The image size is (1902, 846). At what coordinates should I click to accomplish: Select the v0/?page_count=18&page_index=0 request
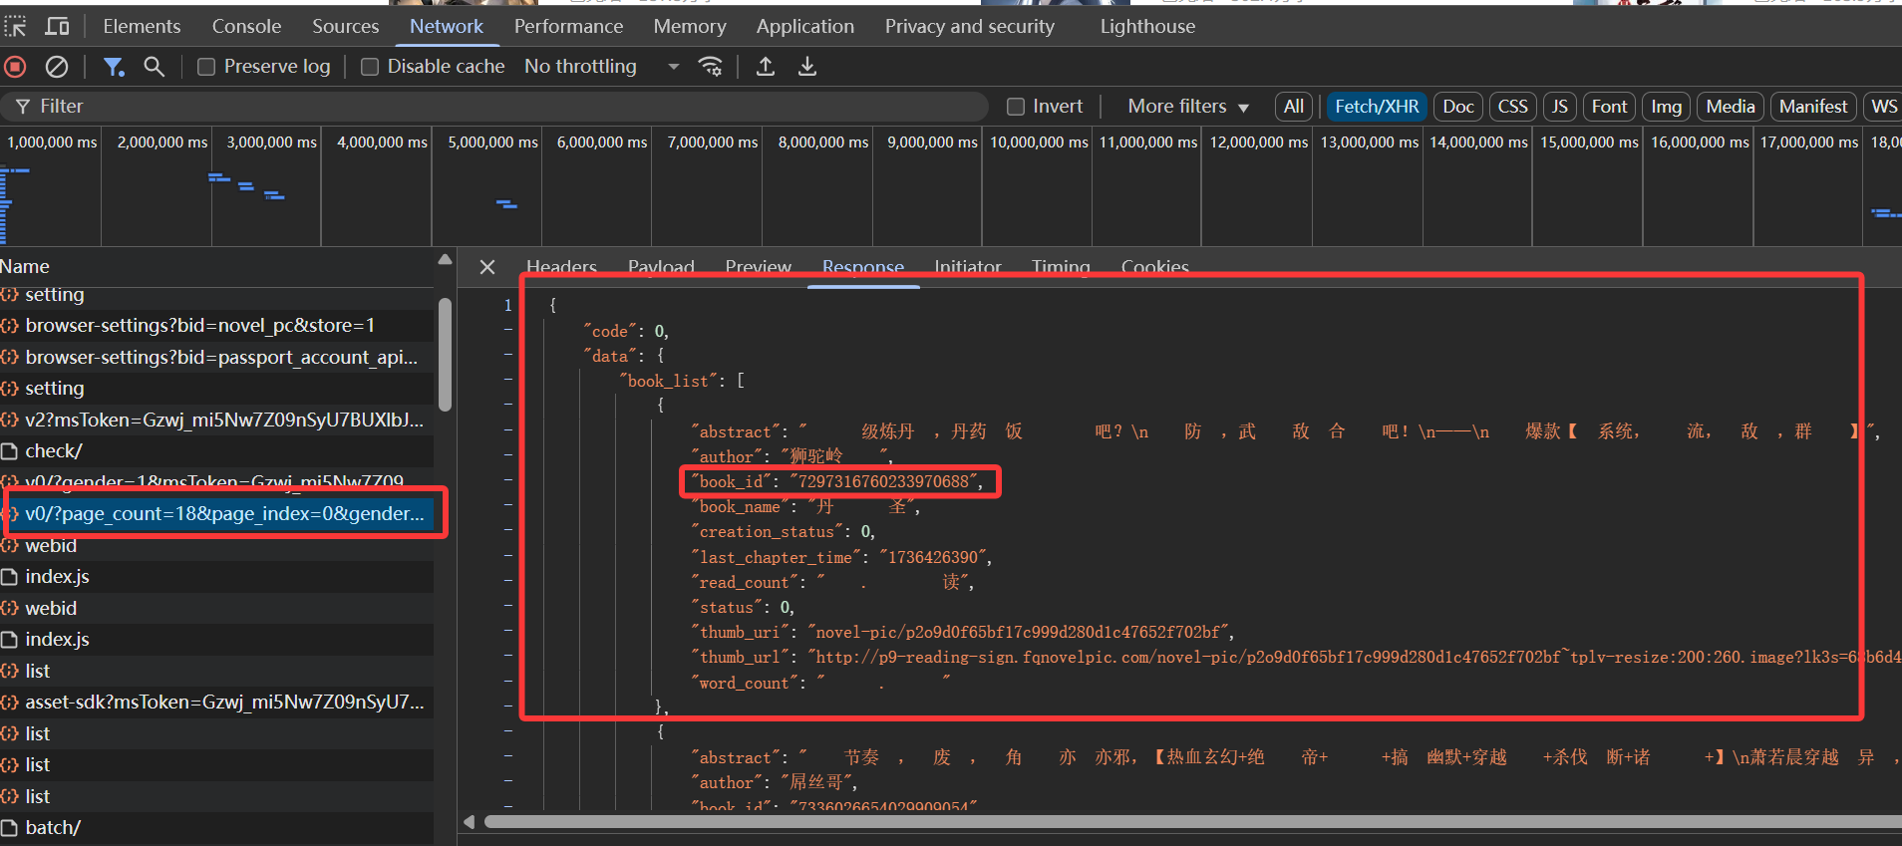click(217, 514)
